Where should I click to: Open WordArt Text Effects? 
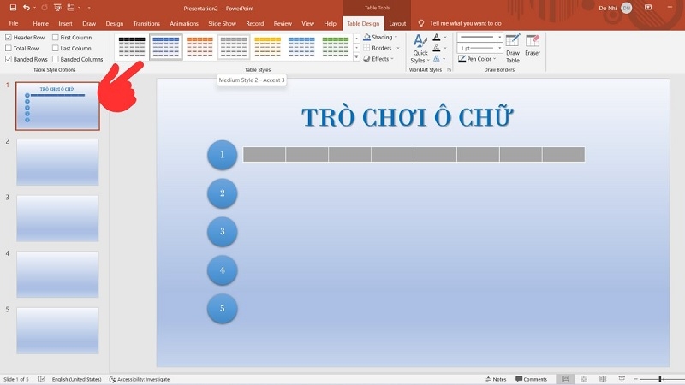[x=437, y=58]
